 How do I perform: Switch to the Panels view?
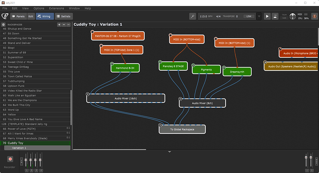(18, 16)
